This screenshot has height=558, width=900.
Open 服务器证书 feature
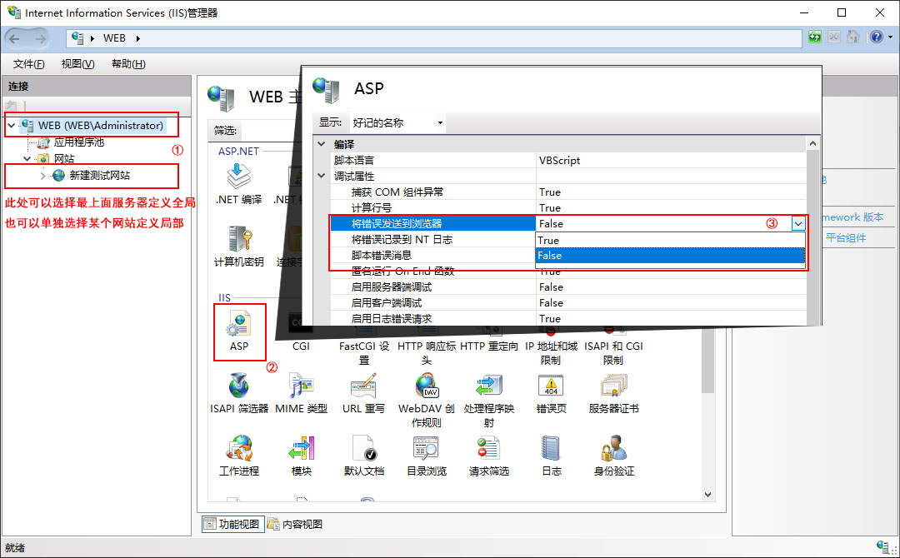click(x=613, y=393)
